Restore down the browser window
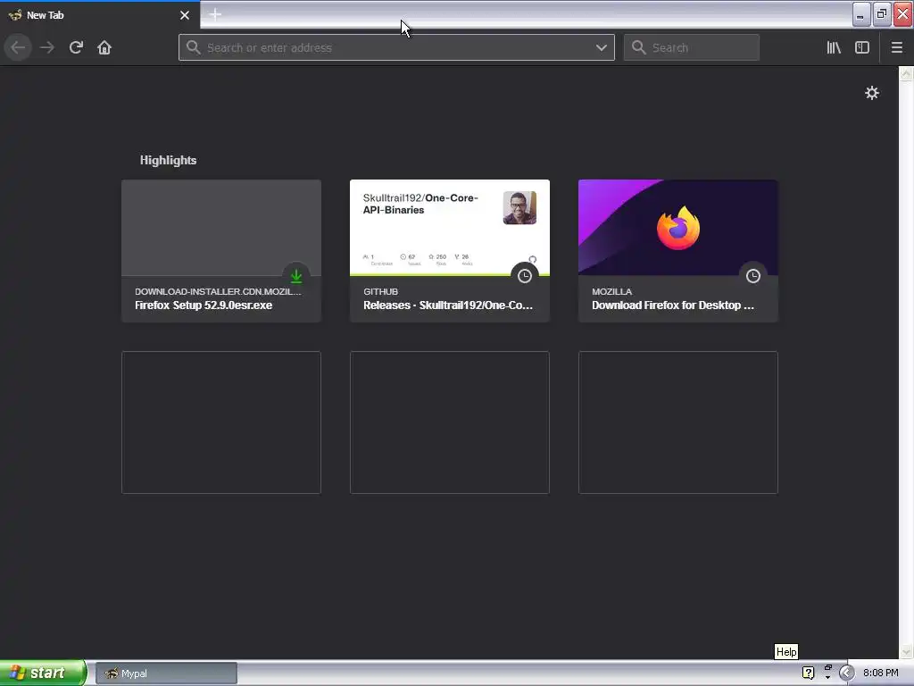914x686 pixels. click(882, 14)
